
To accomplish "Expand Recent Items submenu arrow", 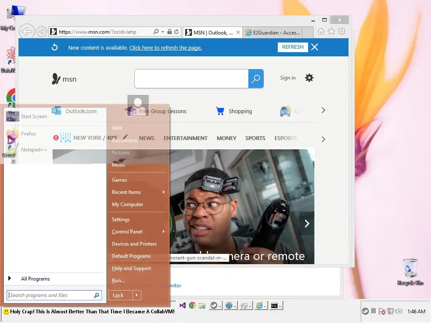I will 164,192.
